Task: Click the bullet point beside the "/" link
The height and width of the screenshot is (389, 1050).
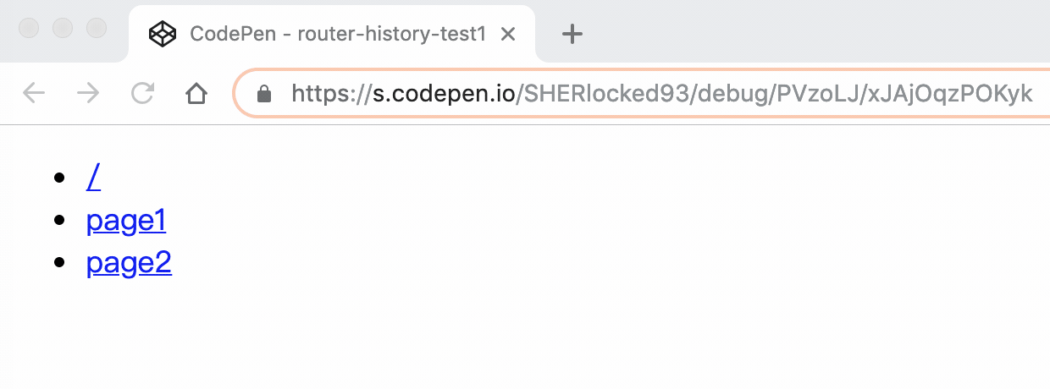Action: click(58, 178)
